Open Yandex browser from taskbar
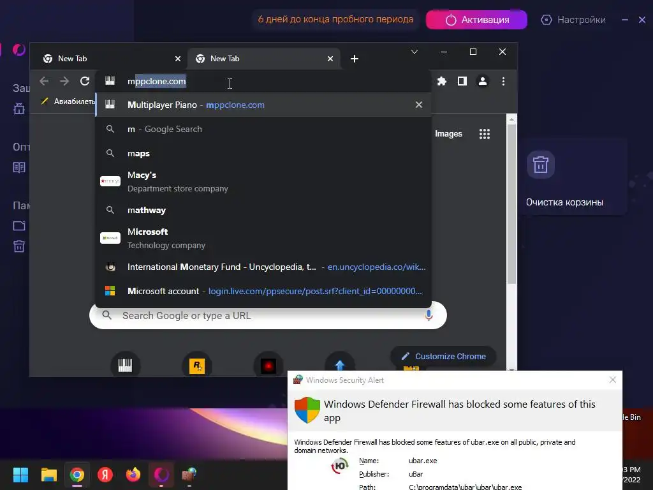Screen dimensions: 653x490 pyautogui.click(x=105, y=475)
